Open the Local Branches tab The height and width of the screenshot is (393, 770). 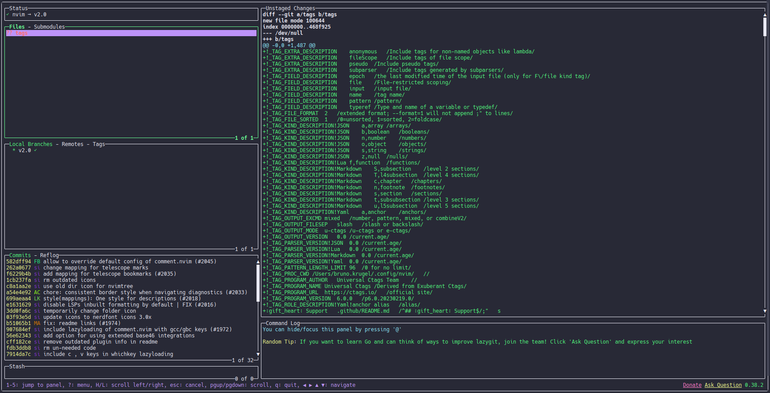click(x=31, y=144)
